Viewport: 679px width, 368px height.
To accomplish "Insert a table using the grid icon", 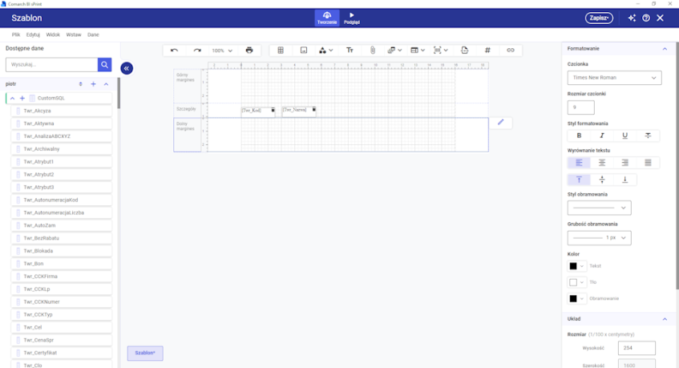I will point(281,51).
